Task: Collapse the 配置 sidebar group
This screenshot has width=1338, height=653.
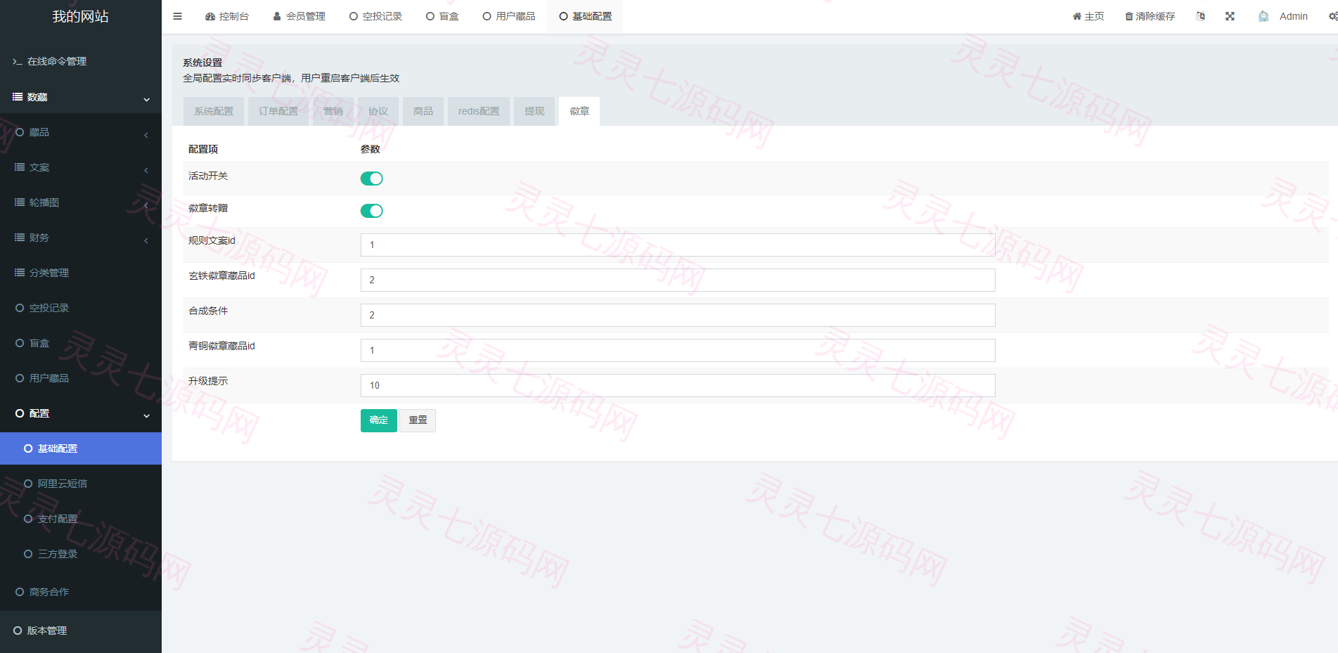Action: click(x=81, y=413)
